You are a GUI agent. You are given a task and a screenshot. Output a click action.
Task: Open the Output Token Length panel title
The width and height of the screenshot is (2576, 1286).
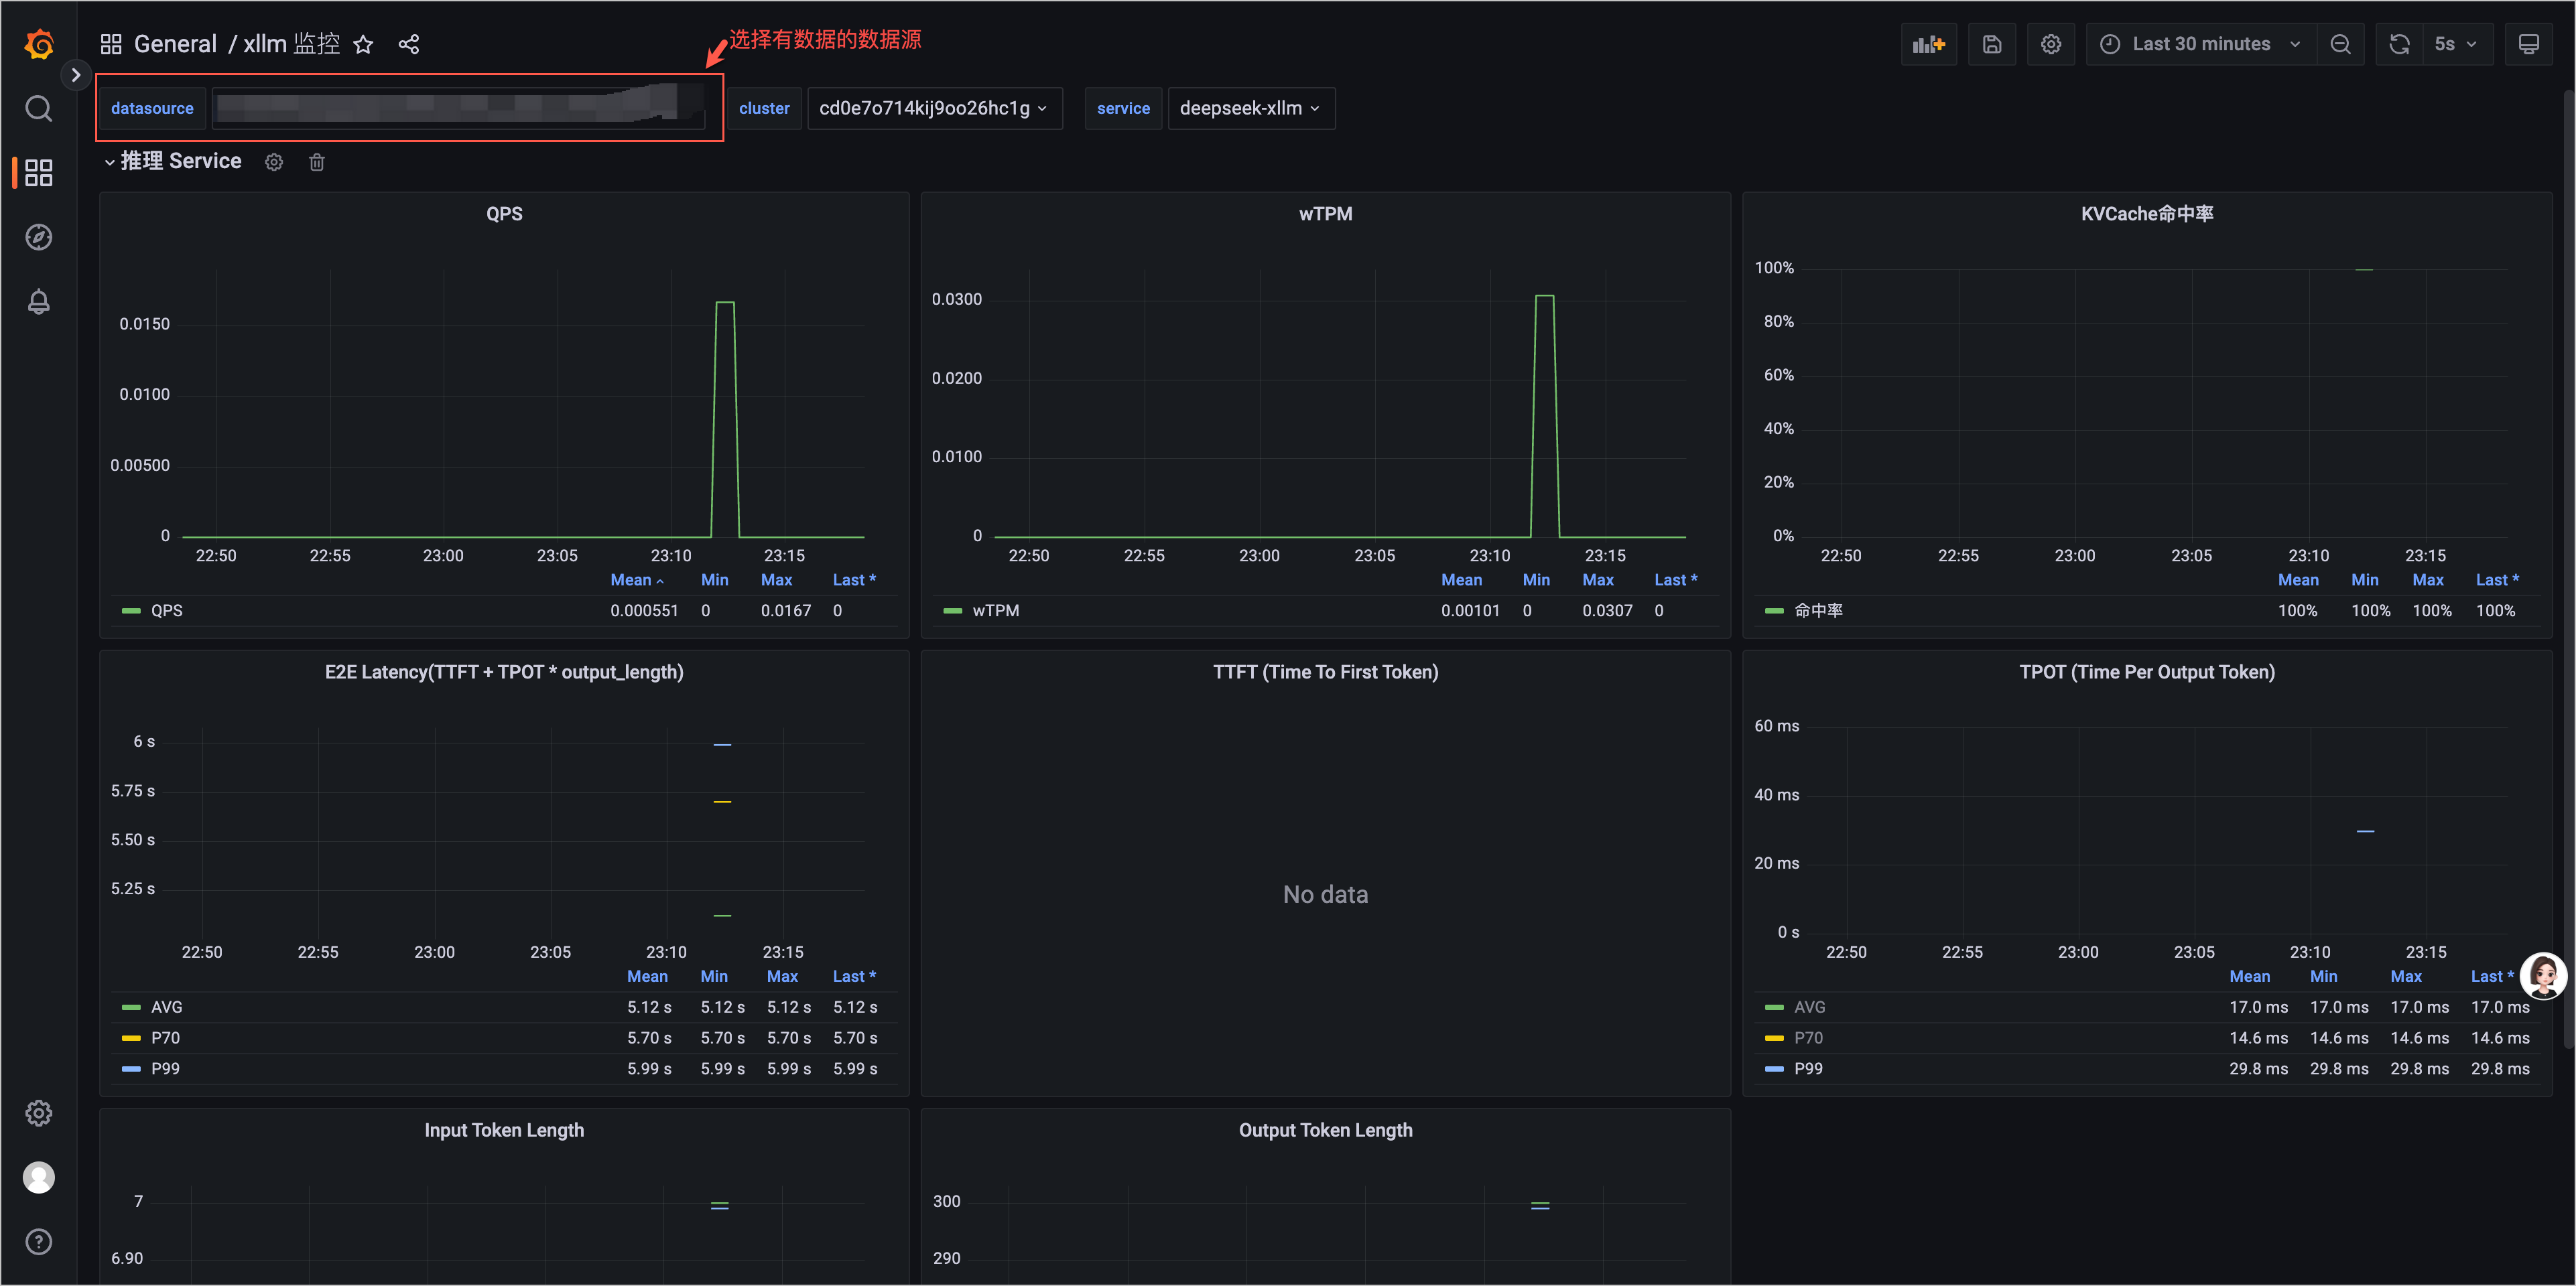point(1325,1130)
